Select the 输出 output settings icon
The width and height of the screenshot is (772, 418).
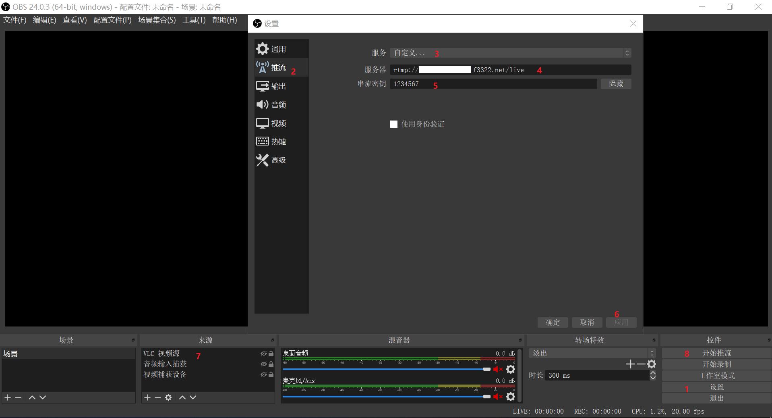pyautogui.click(x=263, y=86)
